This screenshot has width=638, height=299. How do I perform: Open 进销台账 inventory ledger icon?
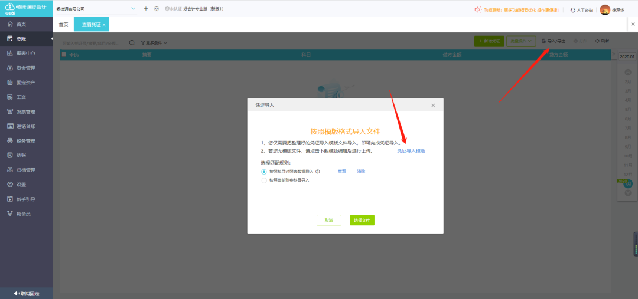(x=11, y=126)
